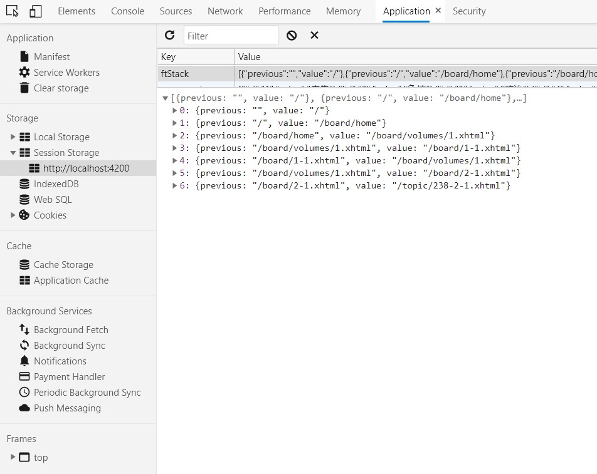Click the Key column header
The width and height of the screenshot is (597, 474).
[x=196, y=56]
